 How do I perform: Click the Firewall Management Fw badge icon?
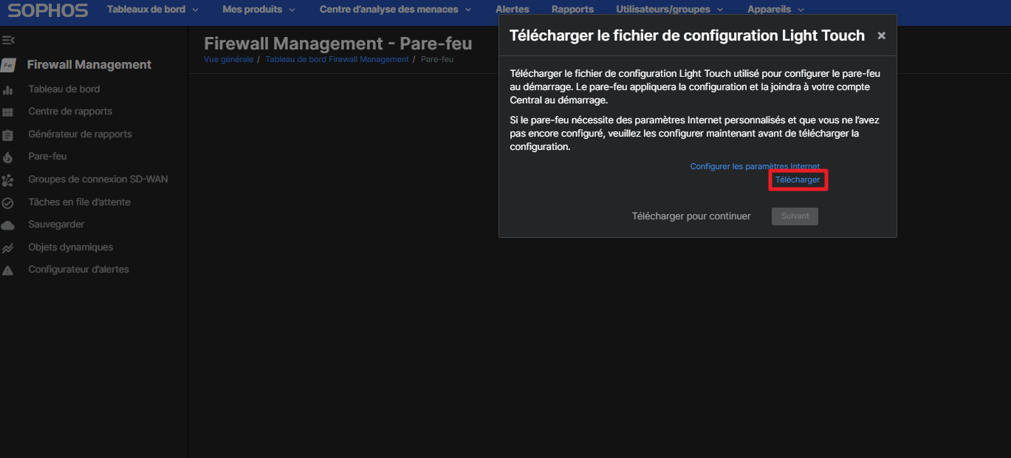[x=8, y=65]
